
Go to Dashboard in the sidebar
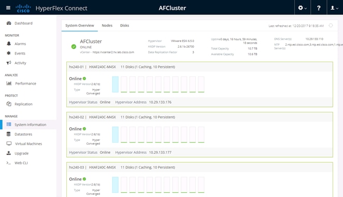point(23,23)
